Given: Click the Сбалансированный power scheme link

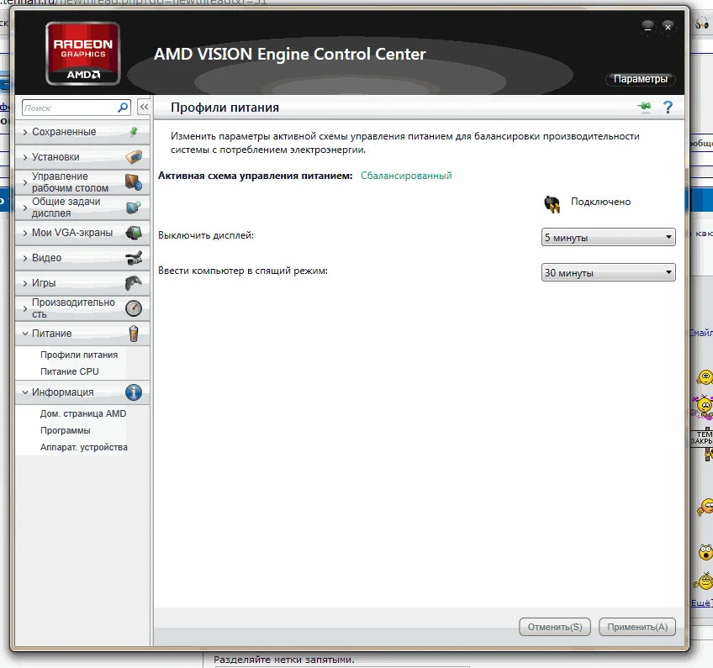Looking at the screenshot, I should click(x=406, y=176).
